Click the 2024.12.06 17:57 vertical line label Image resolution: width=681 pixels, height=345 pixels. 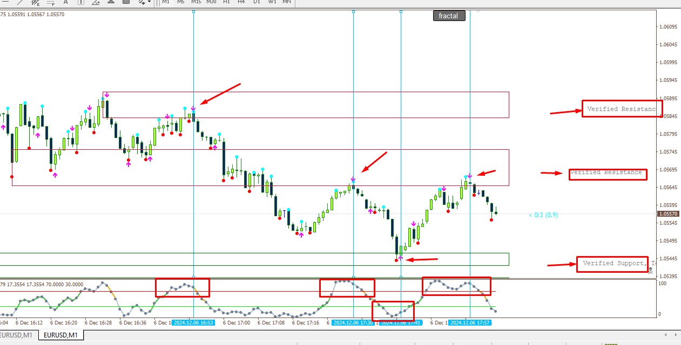[x=470, y=322]
